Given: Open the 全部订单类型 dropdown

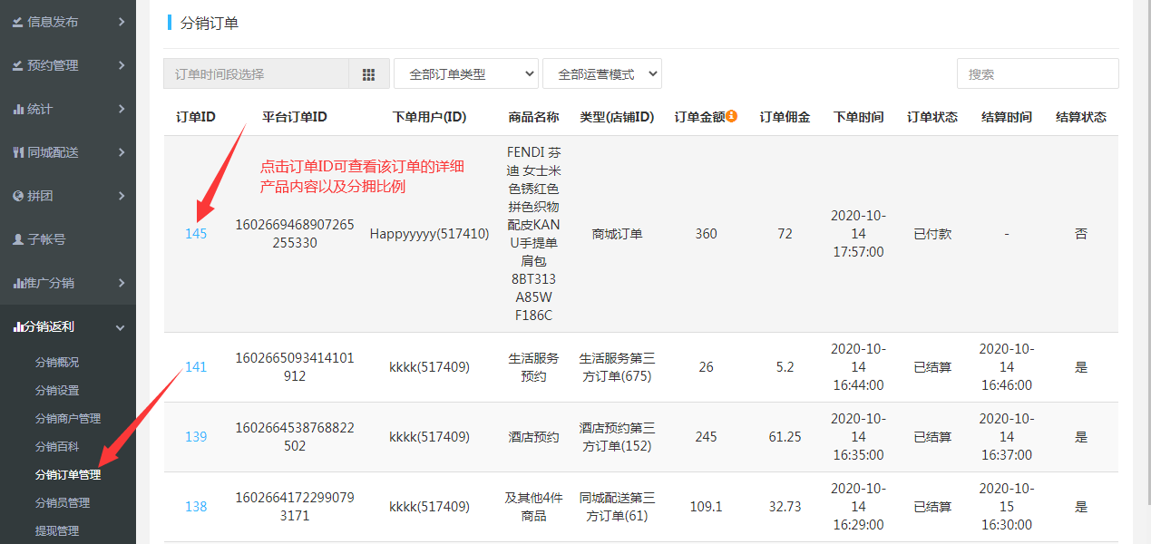Looking at the screenshot, I should tap(466, 74).
